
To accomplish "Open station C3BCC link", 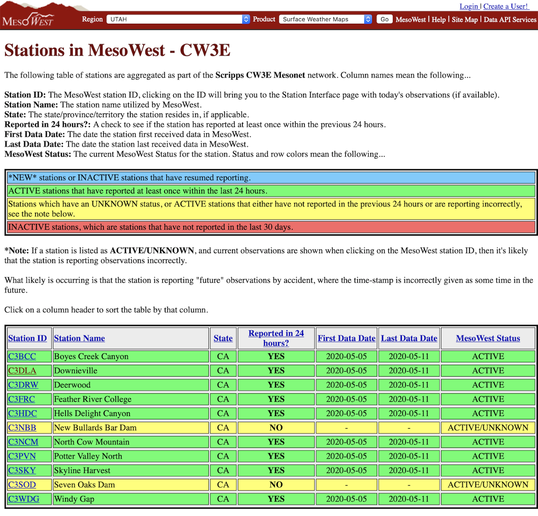I will (x=22, y=357).
